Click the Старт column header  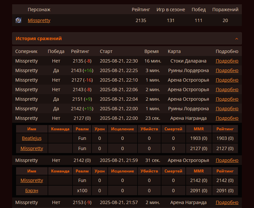tap(106, 51)
